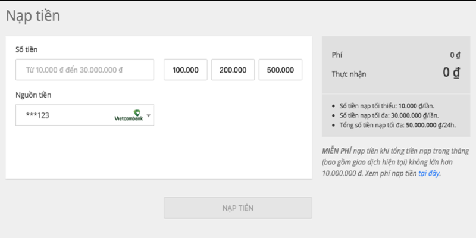Open the Nguồn tiền dropdown arrow
The image size is (476, 238).
point(149,115)
